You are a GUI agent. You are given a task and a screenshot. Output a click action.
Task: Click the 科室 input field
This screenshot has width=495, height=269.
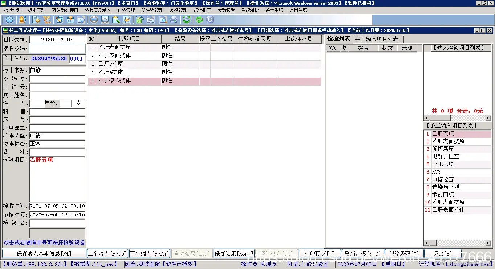click(x=57, y=112)
